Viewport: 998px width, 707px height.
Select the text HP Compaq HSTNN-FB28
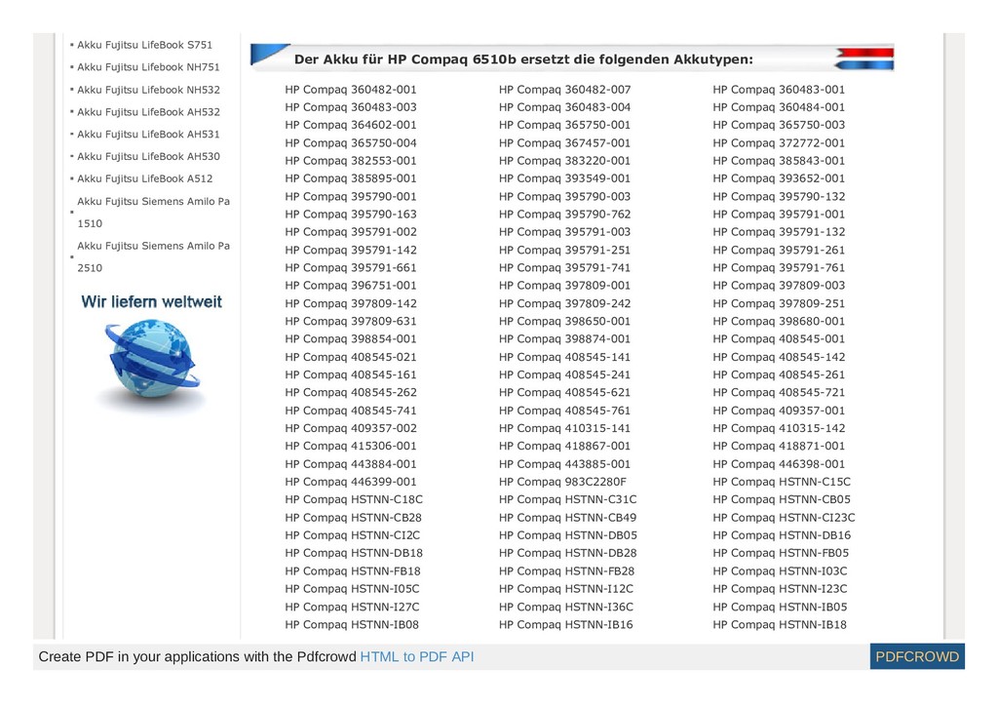[566, 571]
